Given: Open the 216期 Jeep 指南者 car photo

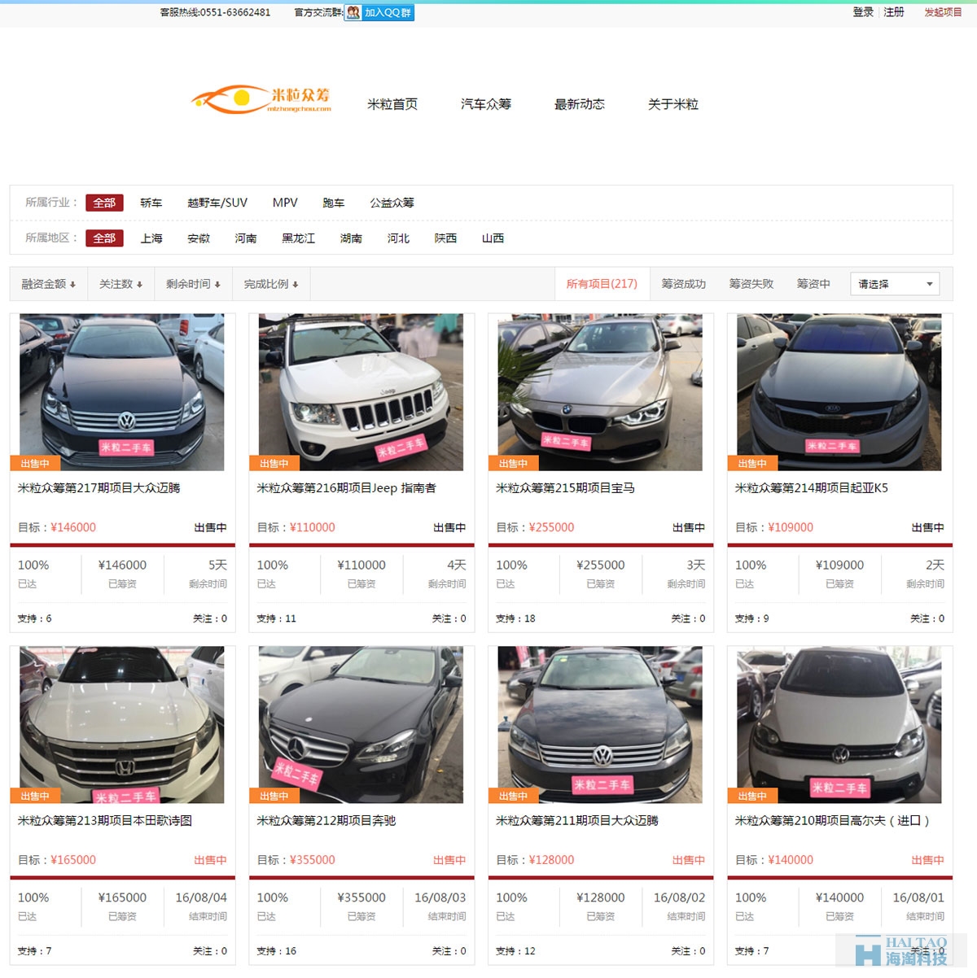Looking at the screenshot, I should (x=361, y=392).
